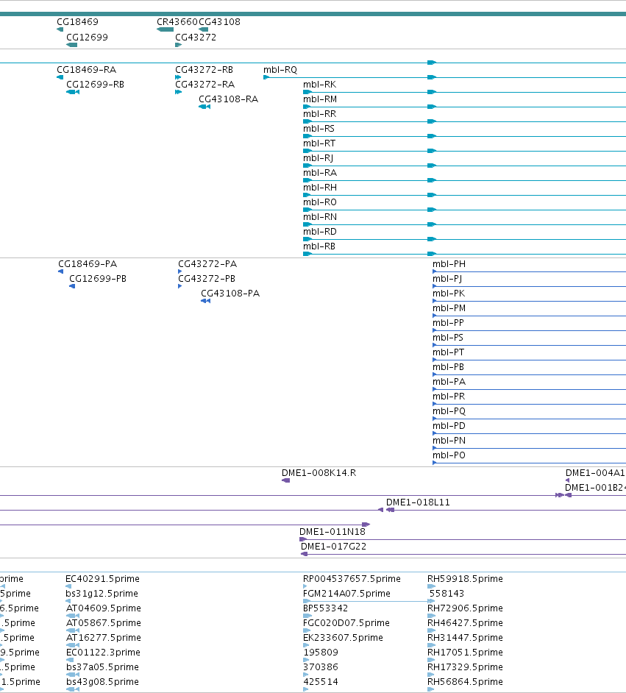Screen dimensions: 626x693
Task: Select the mbl-PQ polypeptide
Action: click(x=449, y=411)
